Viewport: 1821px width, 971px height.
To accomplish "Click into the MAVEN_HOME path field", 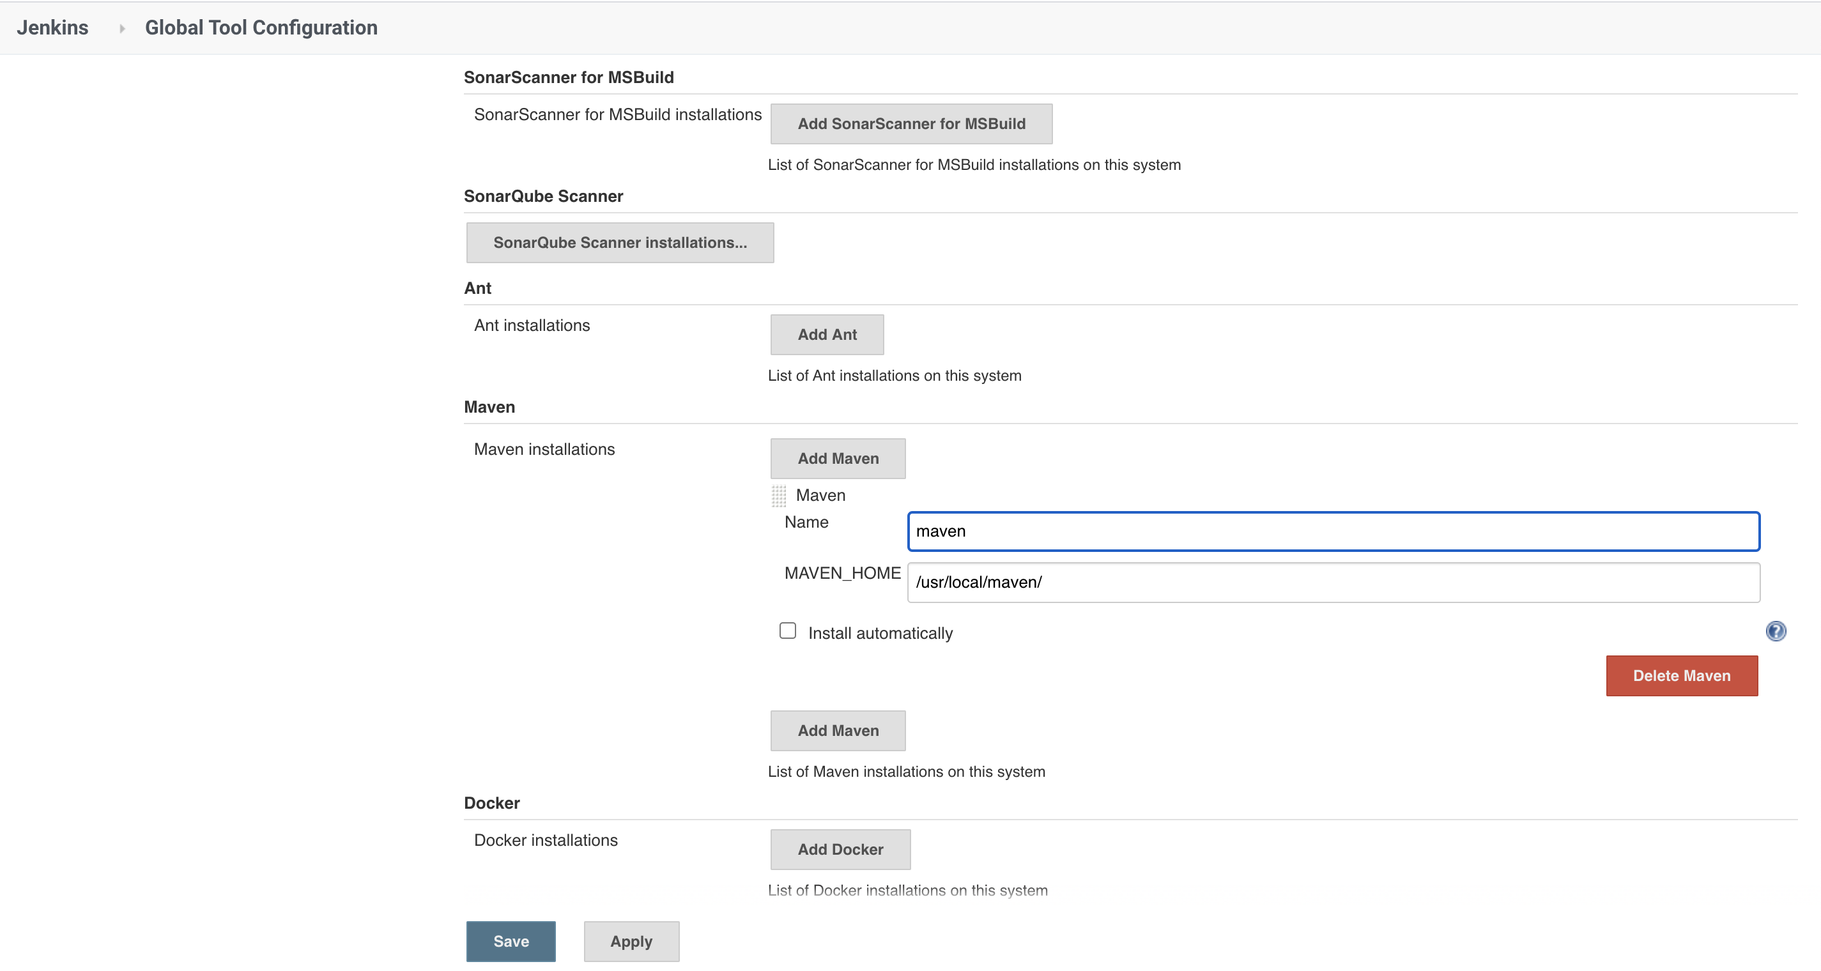I will click(x=1333, y=581).
